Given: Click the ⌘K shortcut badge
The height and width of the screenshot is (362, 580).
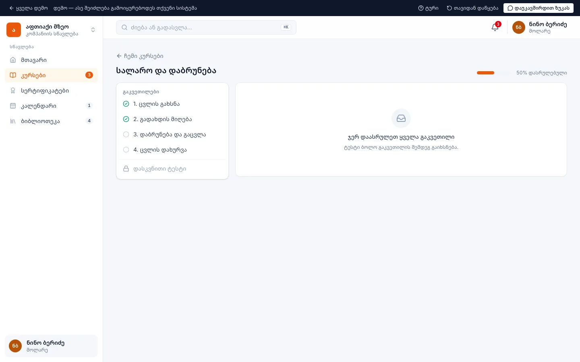Looking at the screenshot, I should point(286,27).
